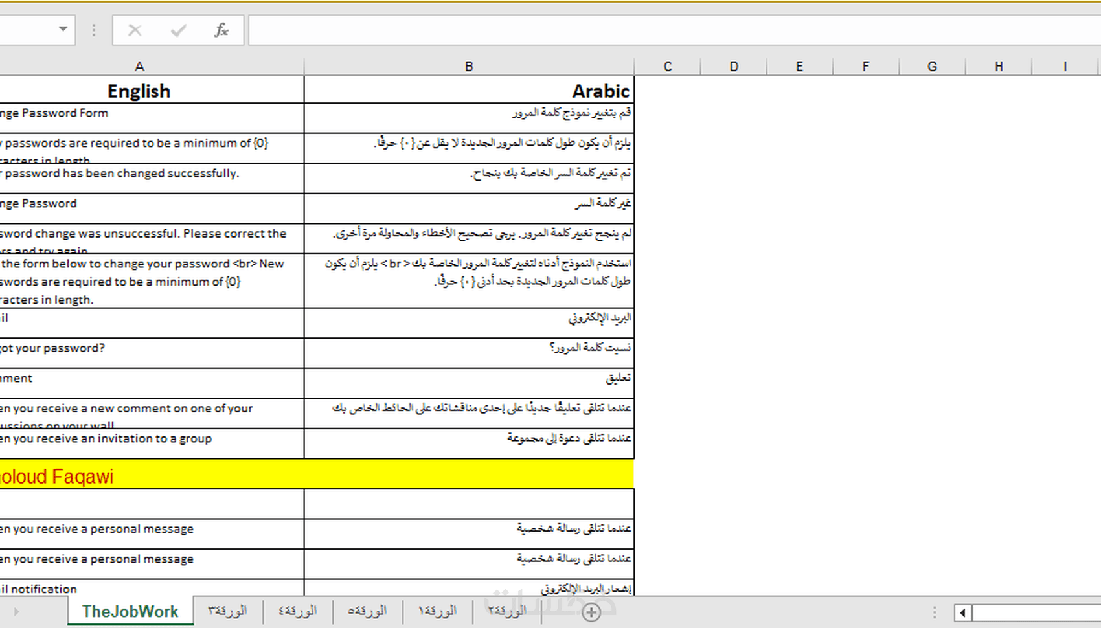Select English cell "passwords are required to be a minimum"
This screenshot has width=1101, height=628.
(152, 148)
